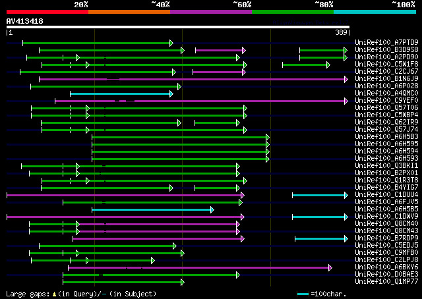422x299 pixels.
Task: Click the UniRef100_C5EDJ5 label
Action: 386,246
